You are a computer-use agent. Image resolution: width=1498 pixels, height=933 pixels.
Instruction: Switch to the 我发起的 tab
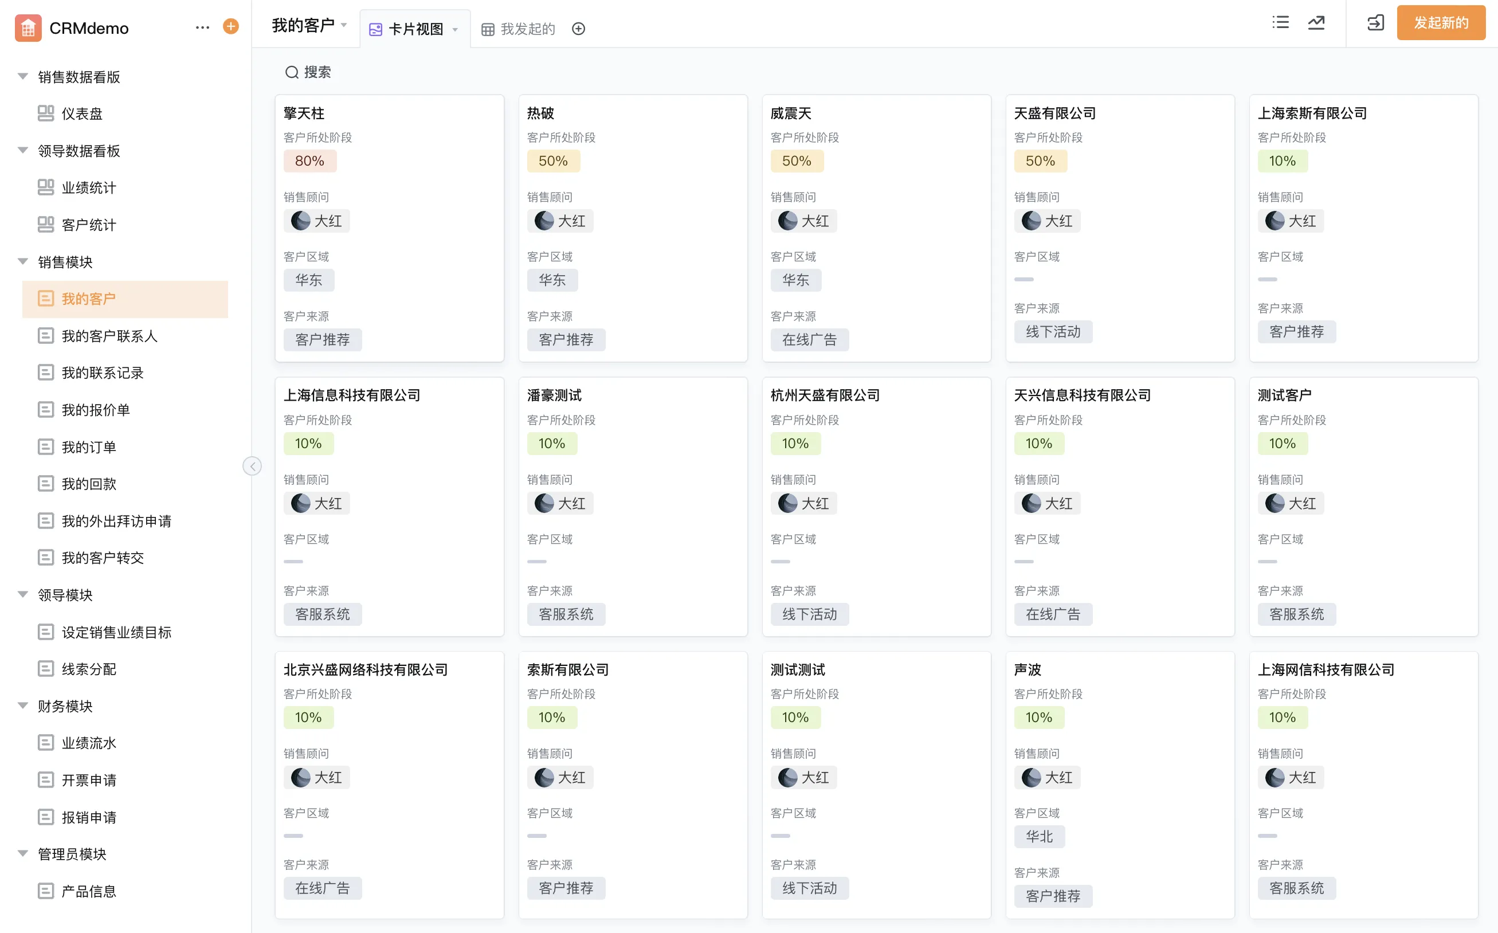[518, 29]
